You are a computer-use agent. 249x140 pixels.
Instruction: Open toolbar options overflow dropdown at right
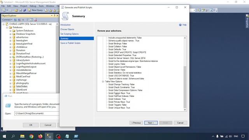(217, 10)
